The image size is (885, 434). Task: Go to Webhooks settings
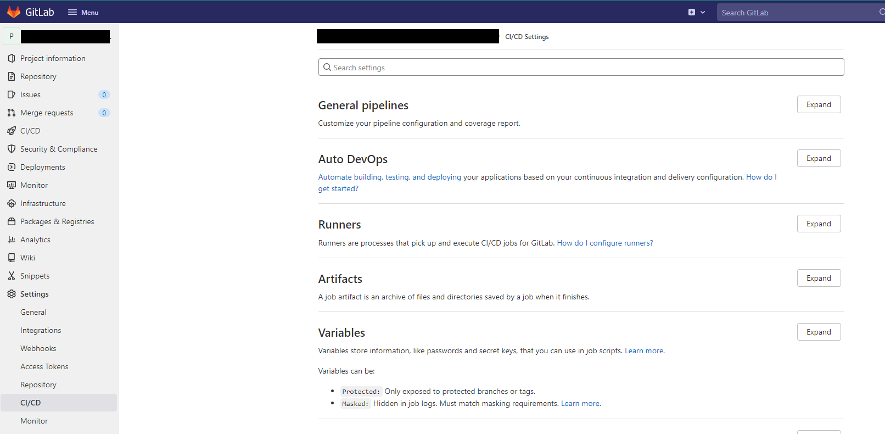coord(38,348)
